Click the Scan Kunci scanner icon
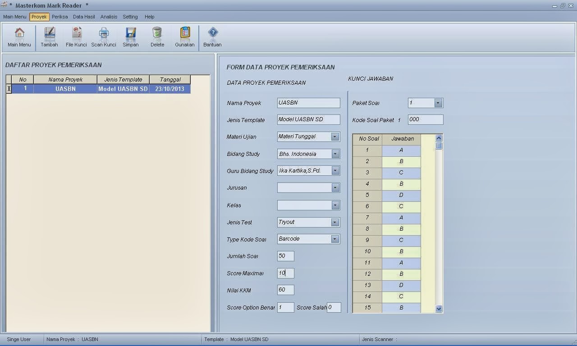The width and height of the screenshot is (577, 346). point(104,33)
